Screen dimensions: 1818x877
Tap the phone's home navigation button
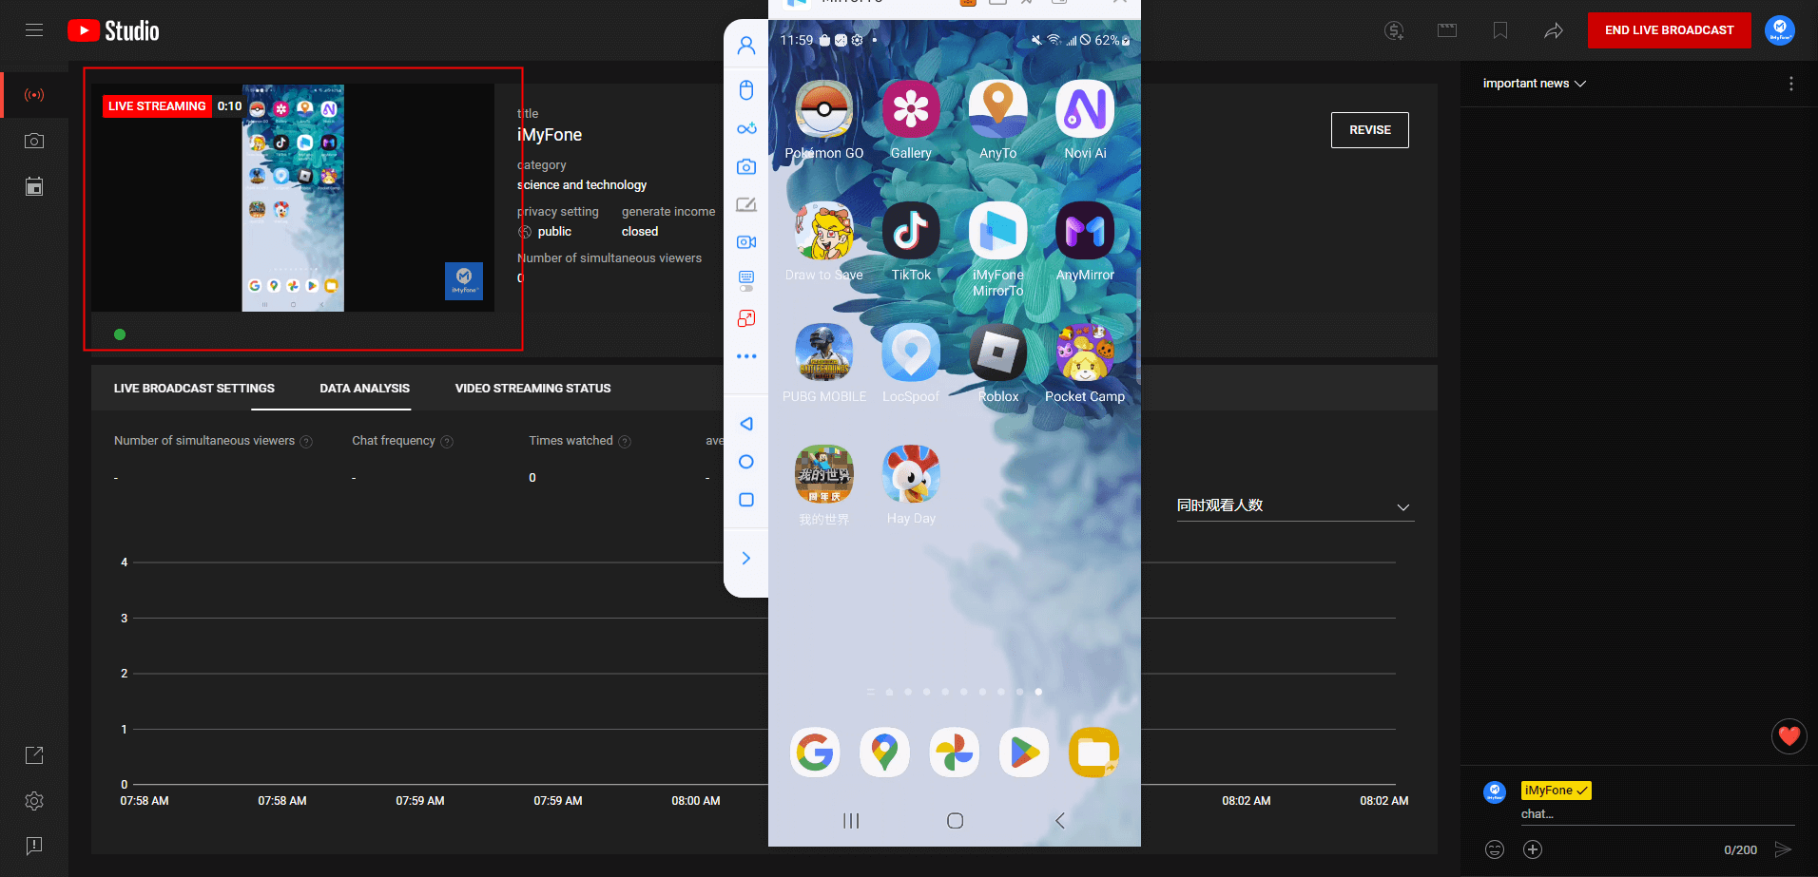pos(956,821)
